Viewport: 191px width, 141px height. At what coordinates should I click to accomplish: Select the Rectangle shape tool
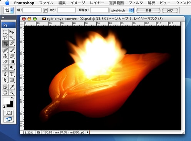[12, 80]
